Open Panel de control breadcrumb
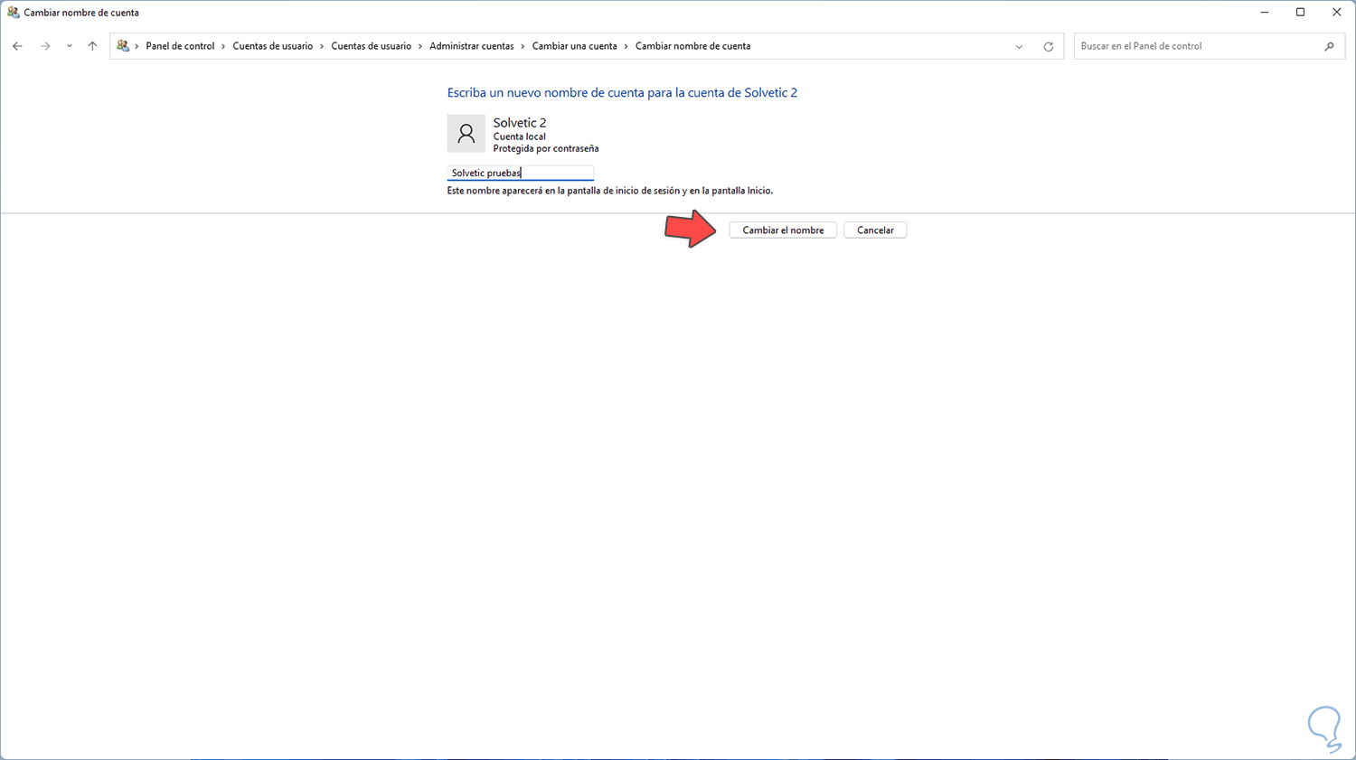Viewport: 1356px width, 760px height. point(180,46)
